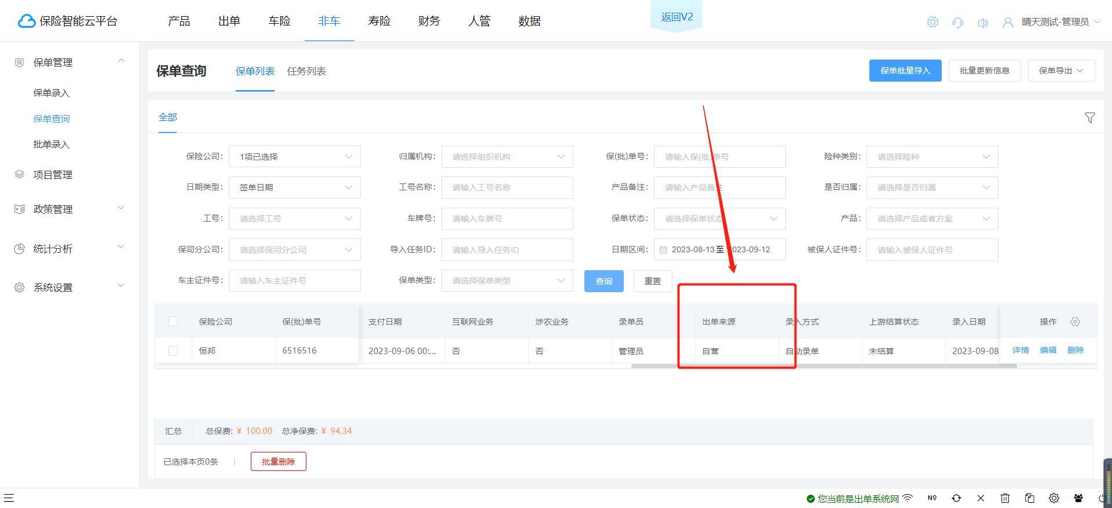1112x508 pixels.
Task: Click the copy clipboard icon in bottom bar
Action: click(x=1029, y=498)
